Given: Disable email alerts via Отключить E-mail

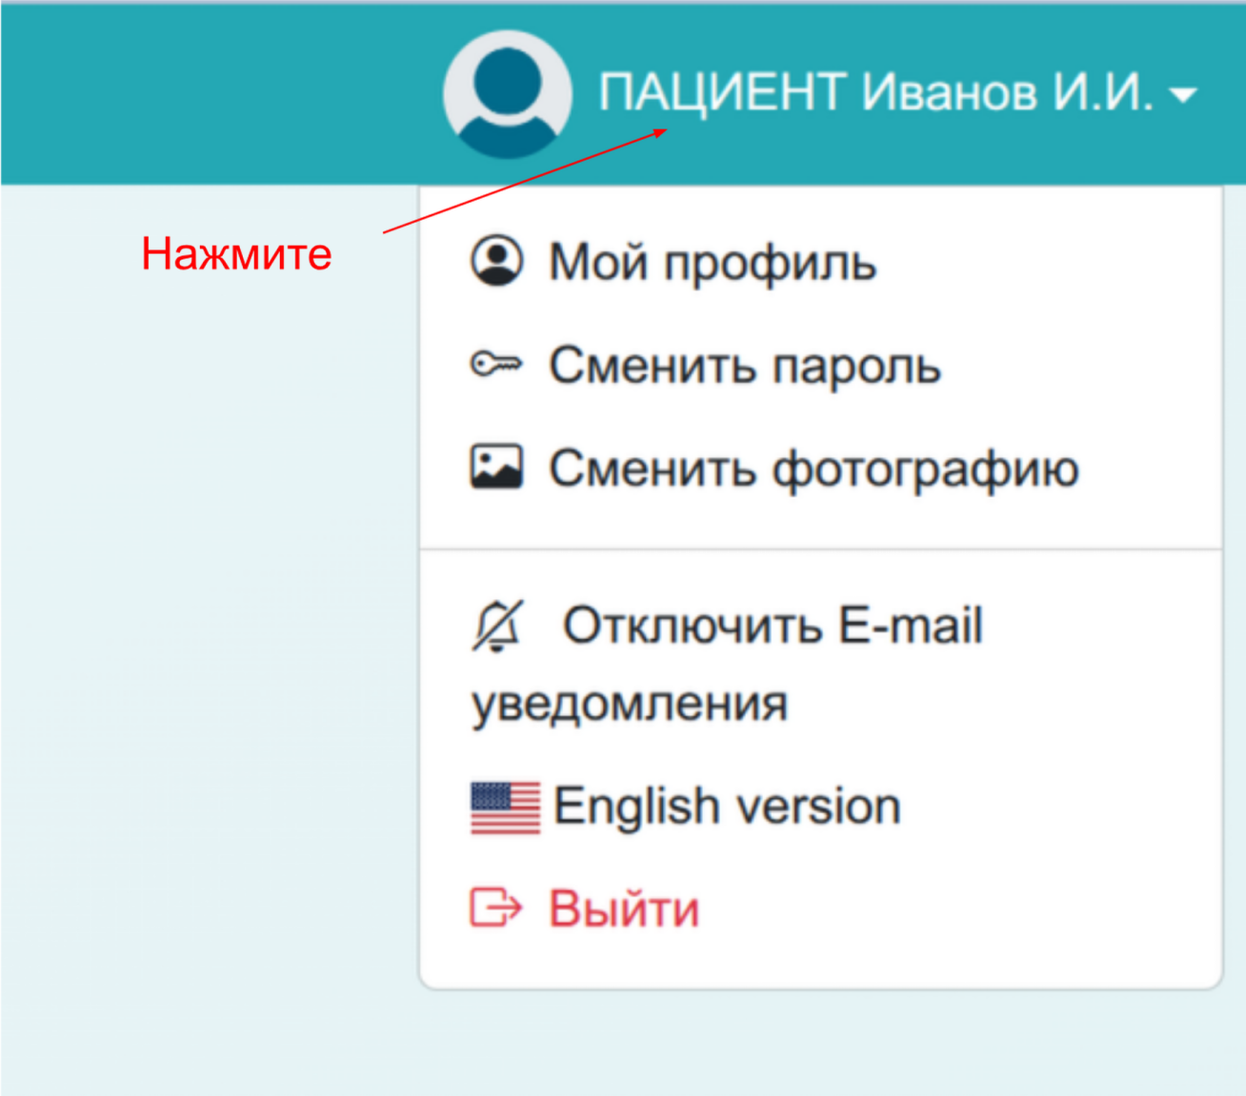Looking at the screenshot, I should [772, 627].
